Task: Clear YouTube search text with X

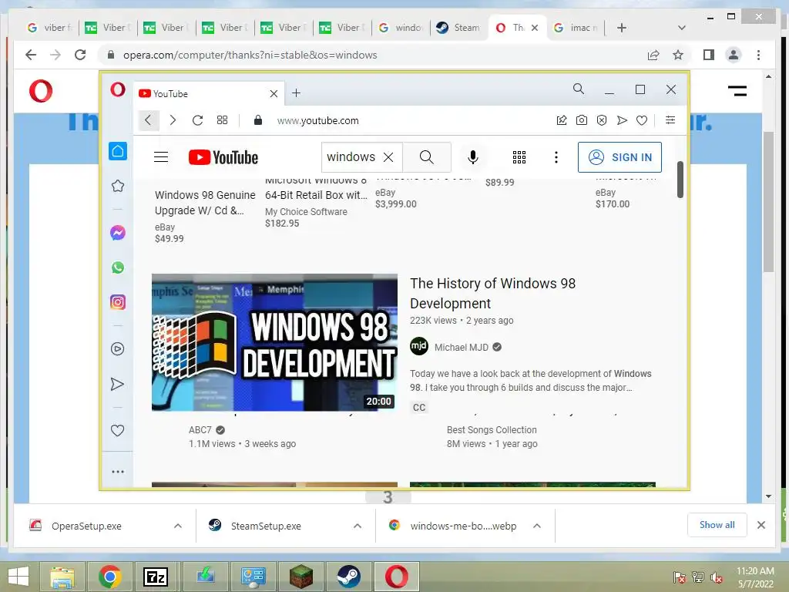Action: (388, 157)
